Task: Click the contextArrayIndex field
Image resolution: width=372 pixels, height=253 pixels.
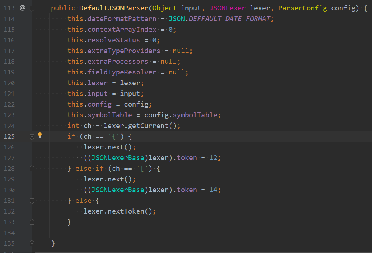Action: coord(122,30)
